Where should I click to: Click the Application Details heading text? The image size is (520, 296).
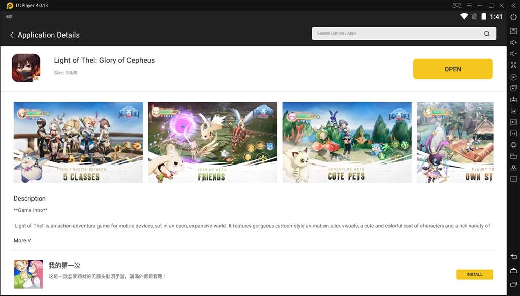[49, 35]
